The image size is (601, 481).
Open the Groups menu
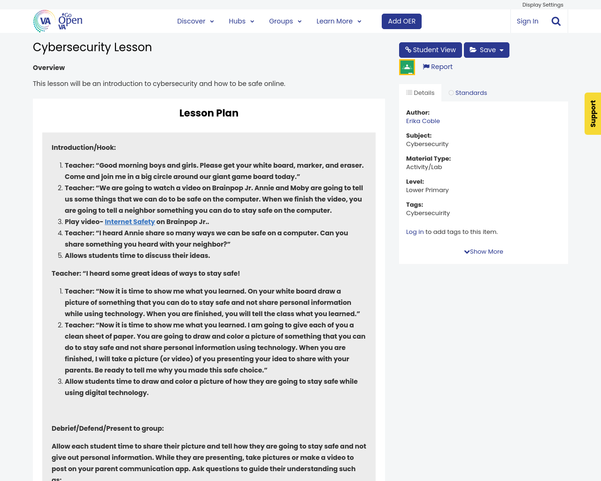(285, 21)
